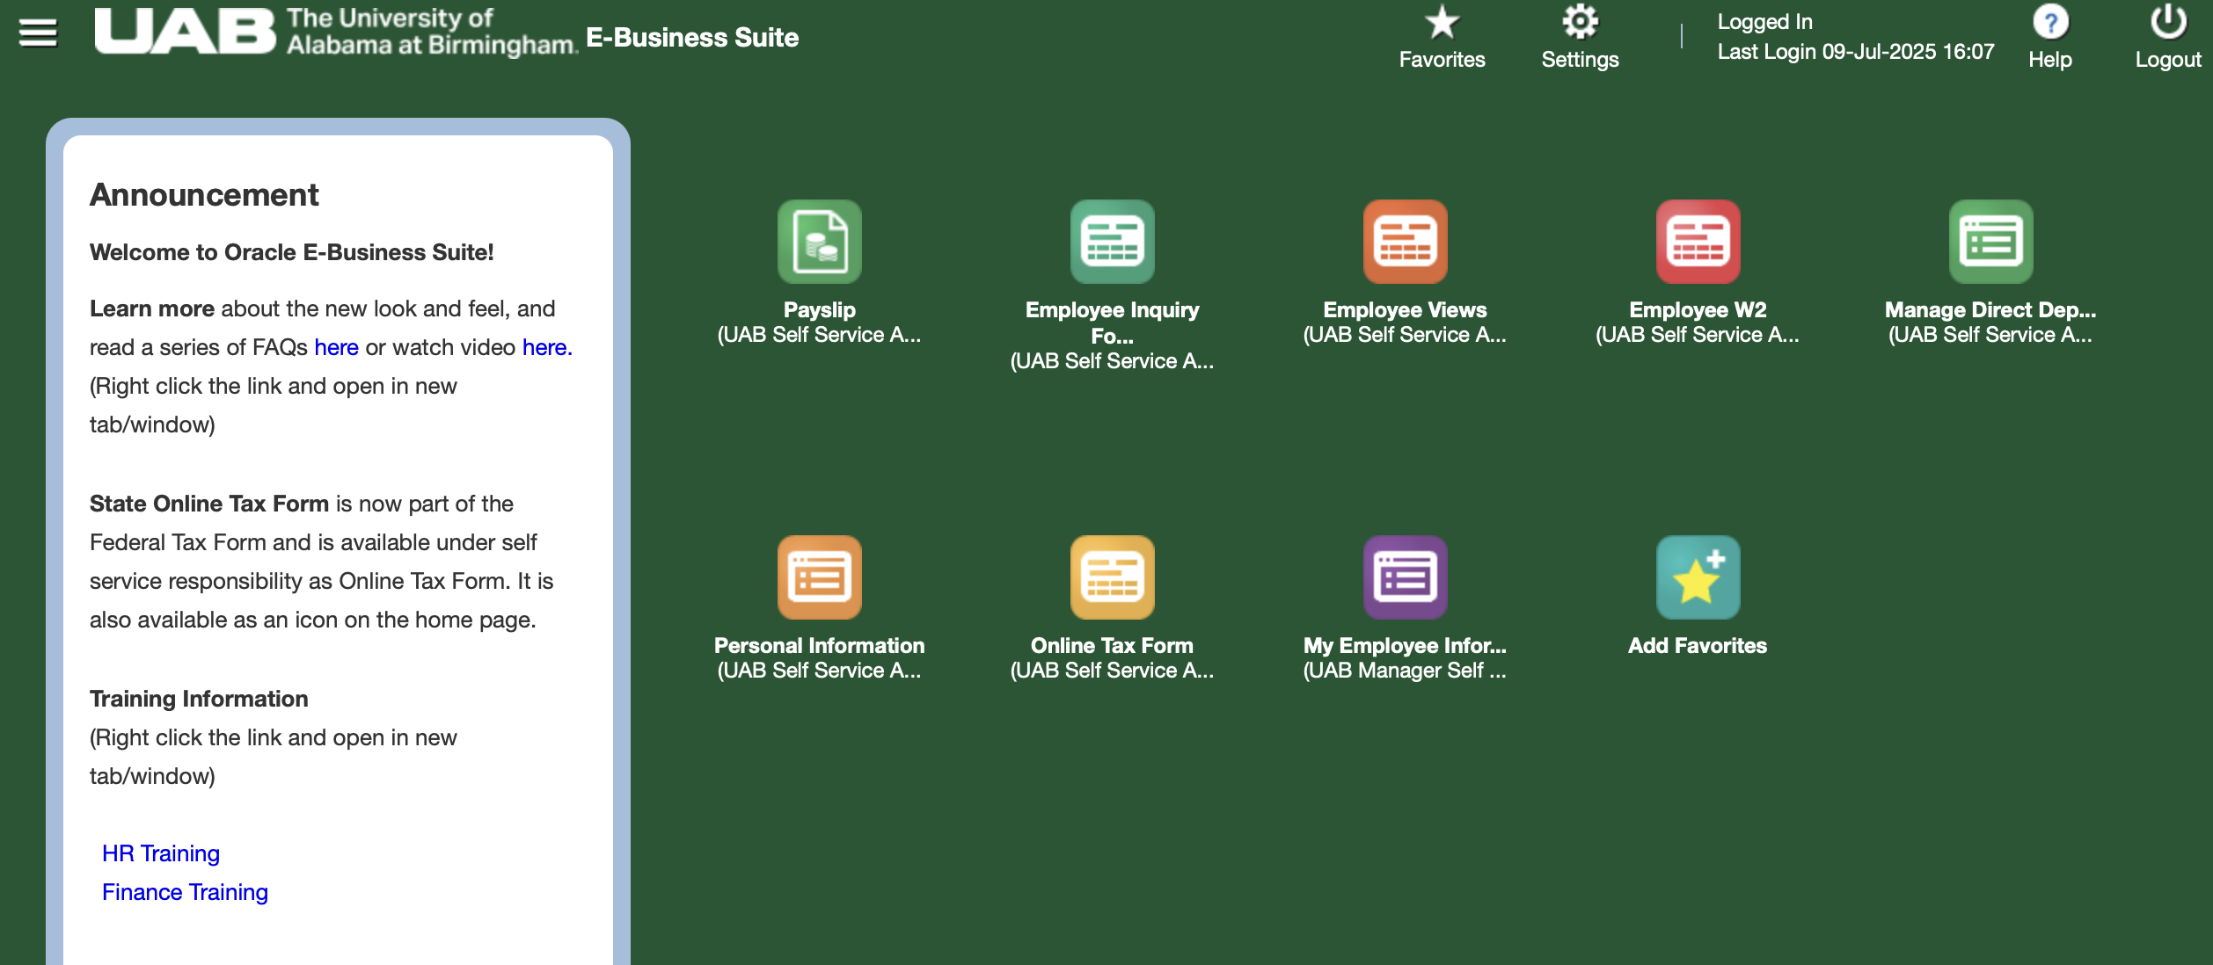Open the Favorites star icon
The image size is (2213, 965).
[x=1442, y=22]
